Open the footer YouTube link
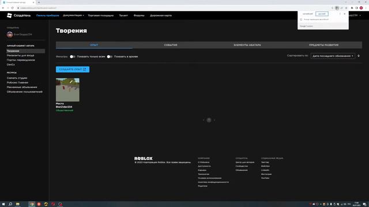The image size is (369, 207). pos(265,178)
